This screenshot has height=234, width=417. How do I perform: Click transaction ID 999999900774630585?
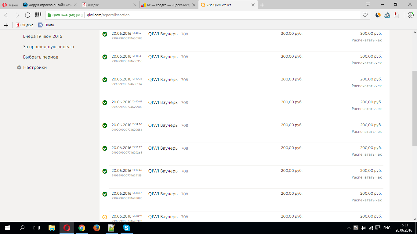(127, 38)
